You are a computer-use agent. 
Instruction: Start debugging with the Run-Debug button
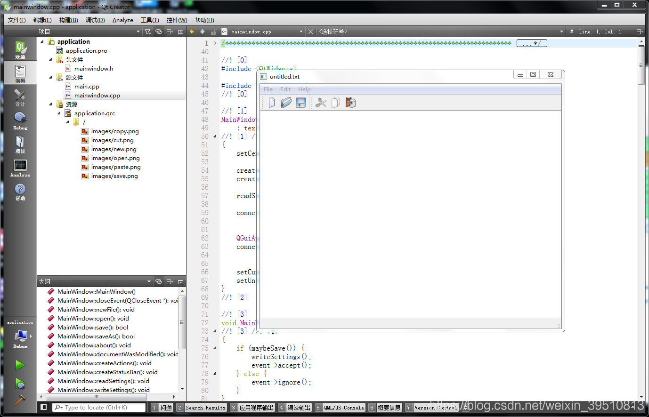tap(20, 384)
